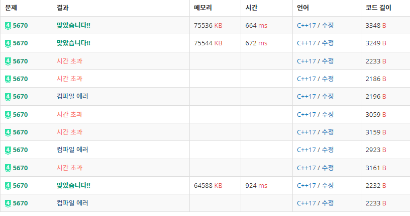The height and width of the screenshot is (216, 410).
Task: Click 맞았습니다!! result in the 64588 KB row
Action: click(x=73, y=185)
